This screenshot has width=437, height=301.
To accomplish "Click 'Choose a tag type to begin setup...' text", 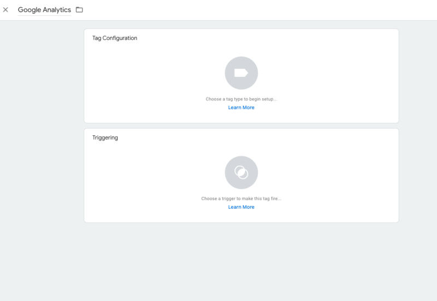I will tap(241, 99).
